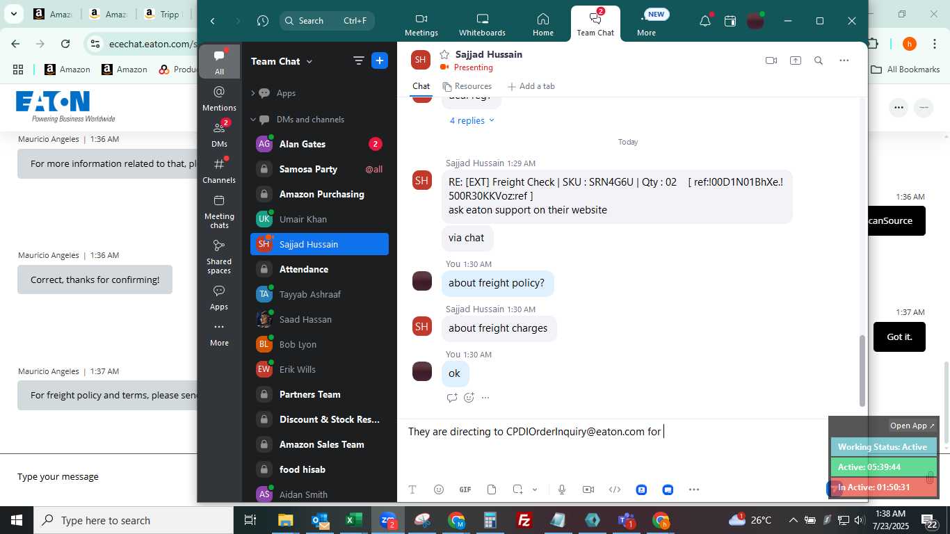
Task: Open the chat list filter icon
Action: point(359,61)
